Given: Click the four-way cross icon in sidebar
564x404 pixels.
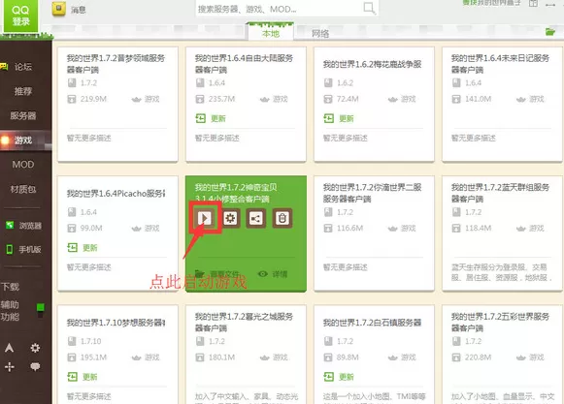Looking at the screenshot, I should [x=10, y=366].
